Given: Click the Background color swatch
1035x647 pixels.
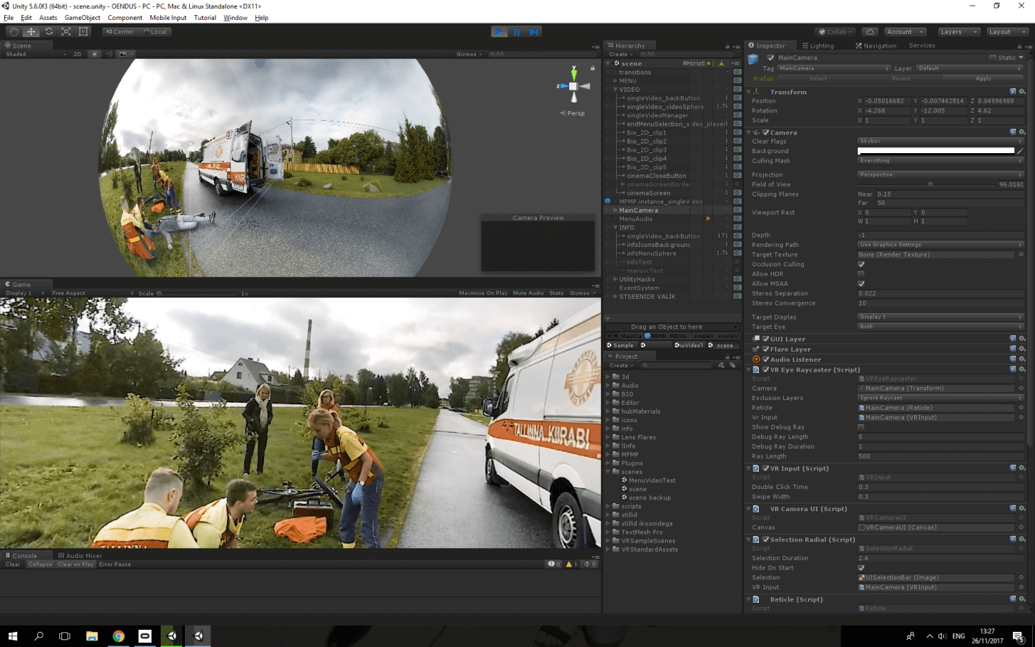Looking at the screenshot, I should pos(936,151).
